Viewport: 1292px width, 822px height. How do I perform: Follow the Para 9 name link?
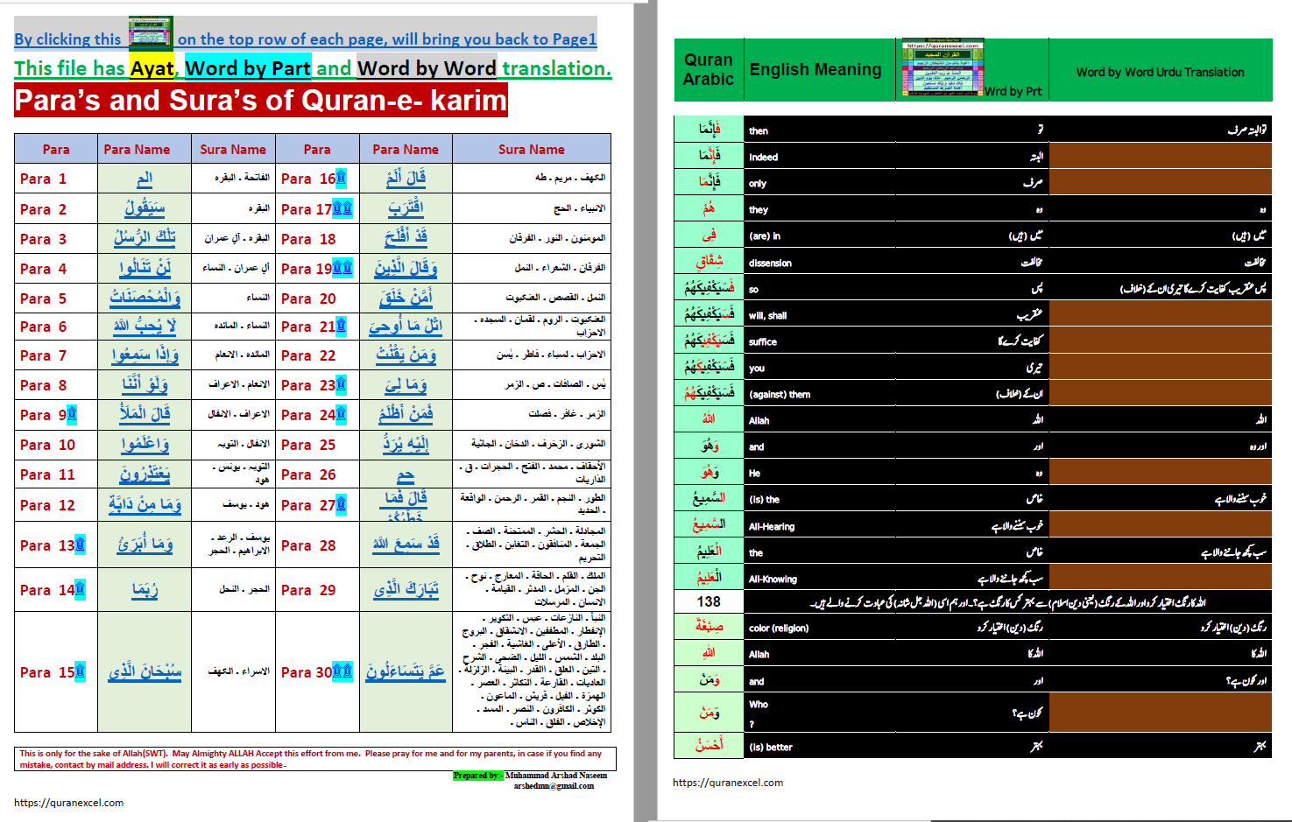(145, 414)
